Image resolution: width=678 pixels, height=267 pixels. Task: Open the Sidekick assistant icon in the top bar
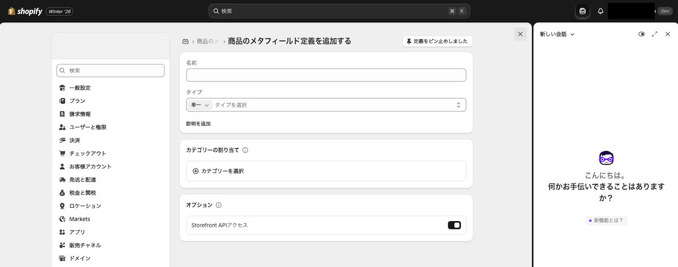583,11
